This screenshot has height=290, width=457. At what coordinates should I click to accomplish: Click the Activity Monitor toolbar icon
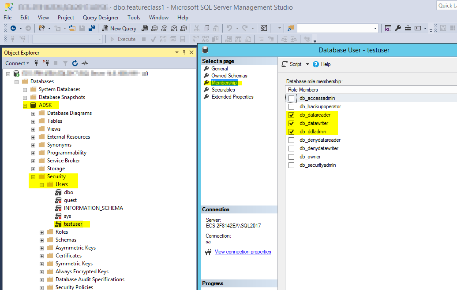pyautogui.click(x=264, y=28)
